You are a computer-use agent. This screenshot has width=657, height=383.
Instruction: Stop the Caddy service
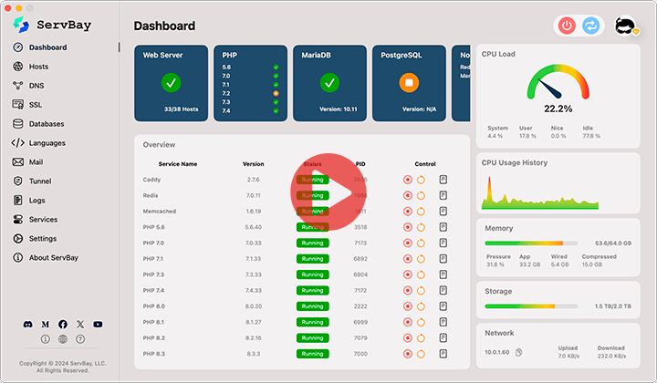coord(408,180)
